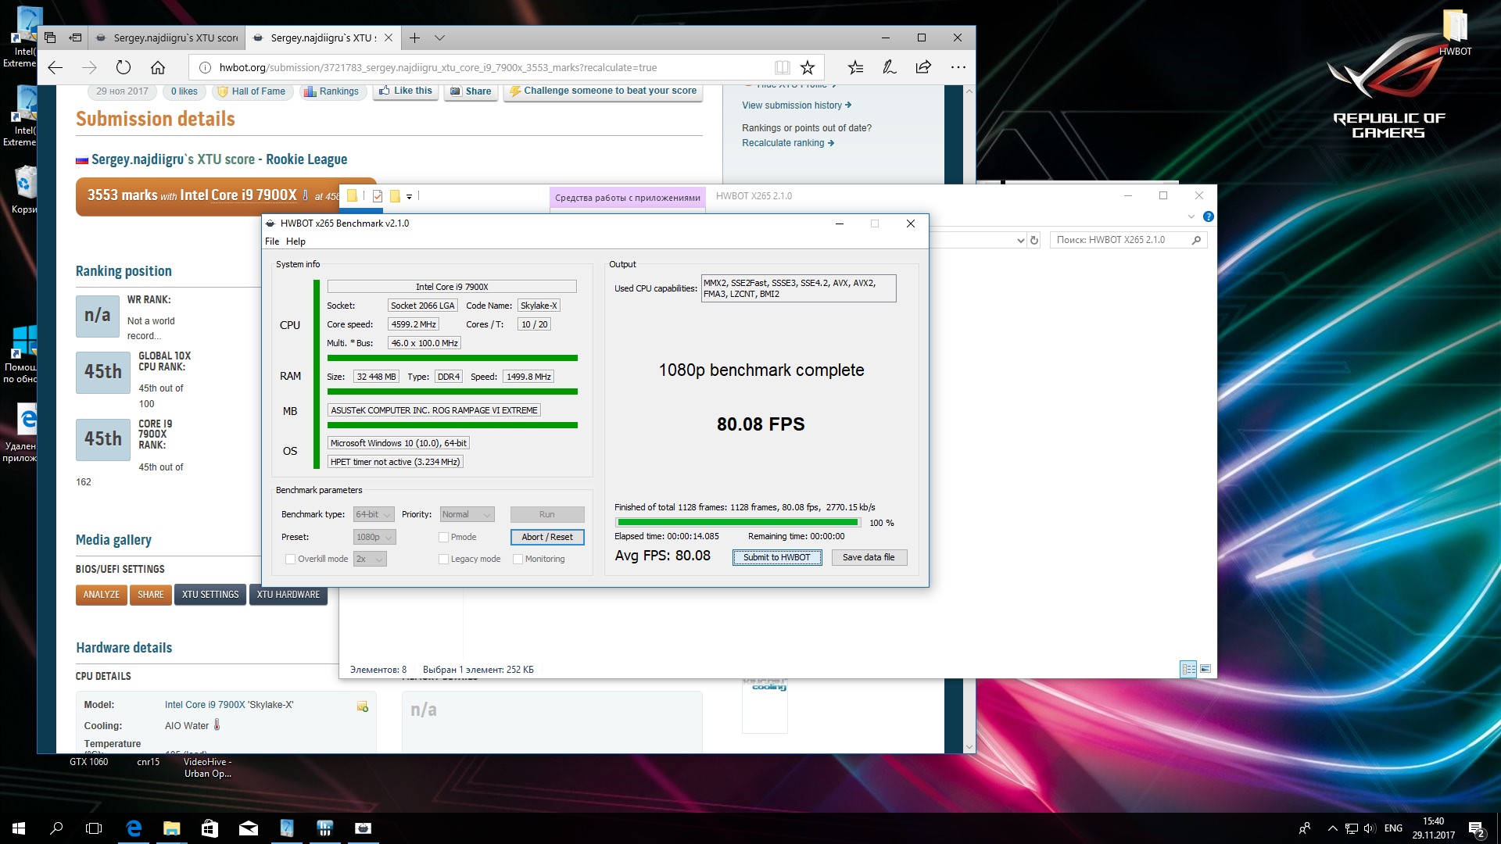Switch Explorer to details view icon
Image resolution: width=1501 pixels, height=844 pixels.
(1188, 669)
